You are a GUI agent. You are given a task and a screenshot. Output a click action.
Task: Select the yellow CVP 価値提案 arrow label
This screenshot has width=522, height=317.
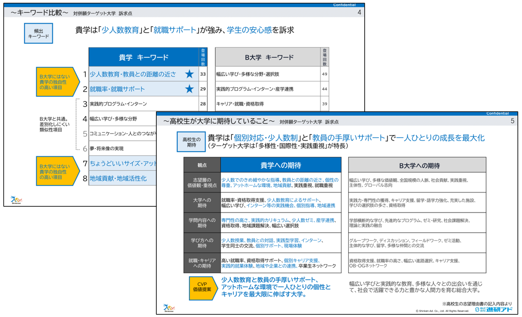pyautogui.click(x=202, y=286)
